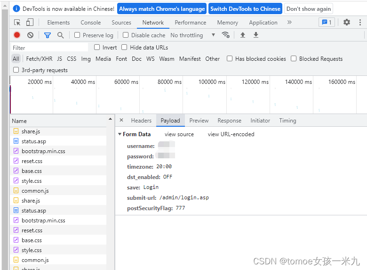Viewport: 367px width, 270px height.
Task: Select the first status.asp request
Action: click(58, 141)
